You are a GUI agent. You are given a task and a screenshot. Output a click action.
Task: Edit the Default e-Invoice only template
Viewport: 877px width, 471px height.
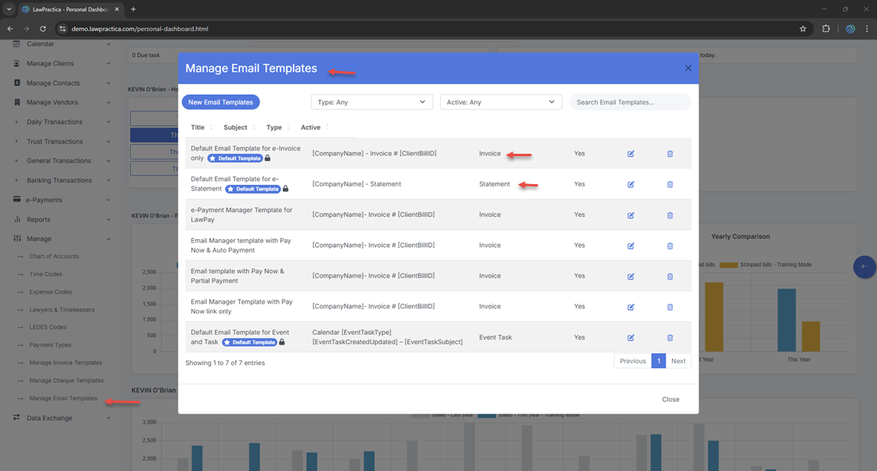pyautogui.click(x=631, y=154)
